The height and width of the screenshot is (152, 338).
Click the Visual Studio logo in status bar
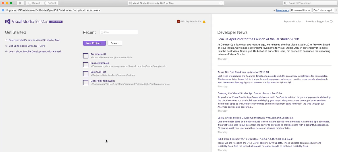[x=131, y=3]
